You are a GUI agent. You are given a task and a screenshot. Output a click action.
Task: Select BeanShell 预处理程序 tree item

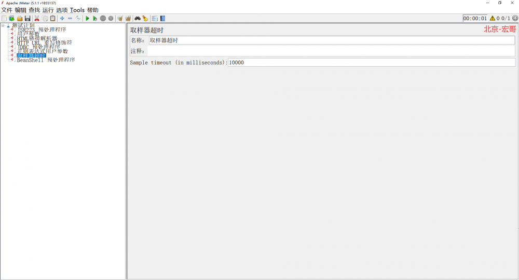[x=46, y=60]
